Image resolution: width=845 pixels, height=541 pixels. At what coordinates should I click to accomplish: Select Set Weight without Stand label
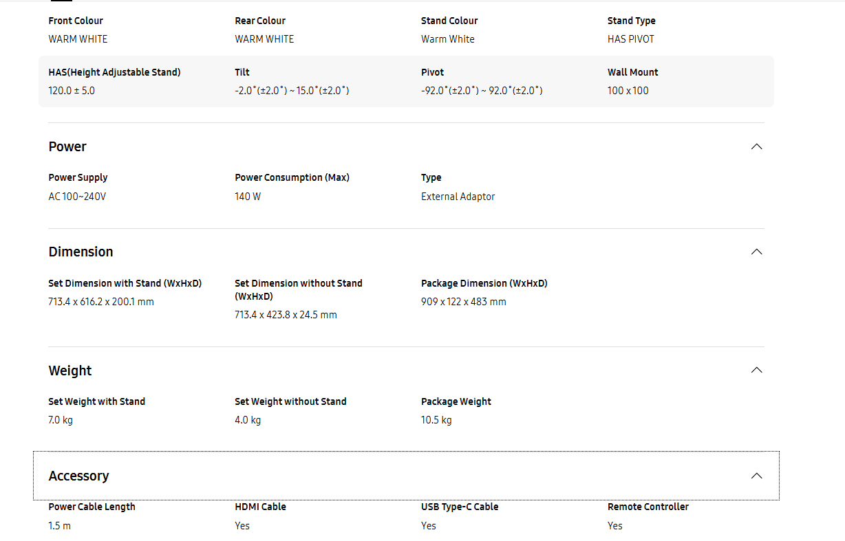pos(290,401)
